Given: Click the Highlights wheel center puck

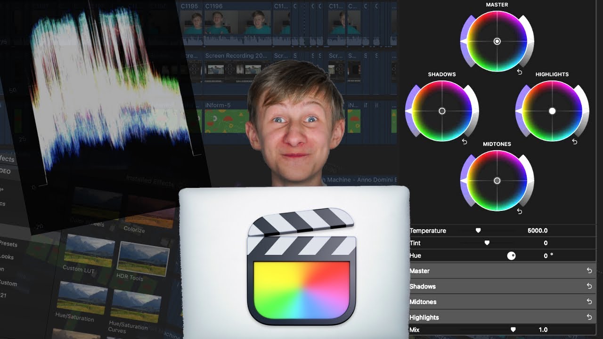Looking at the screenshot, I should click(552, 111).
